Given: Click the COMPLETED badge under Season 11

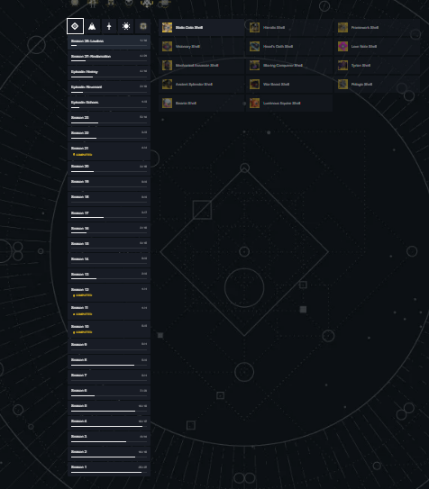Looking at the screenshot, I should click(x=83, y=314).
